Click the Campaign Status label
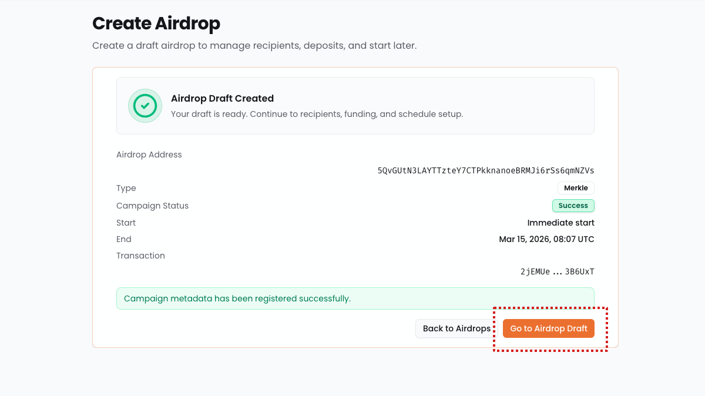Screen dimensions: 705x396 click(152, 206)
